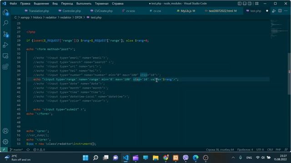Open the Source Control view
Viewport: 291px width, 163px height.
pyautogui.click(x=5, y=34)
